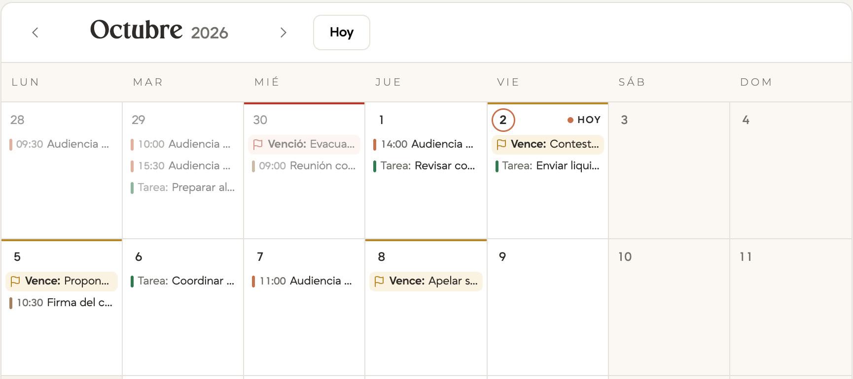Click the HOY indicator label
The width and height of the screenshot is (853, 379).
pos(584,120)
